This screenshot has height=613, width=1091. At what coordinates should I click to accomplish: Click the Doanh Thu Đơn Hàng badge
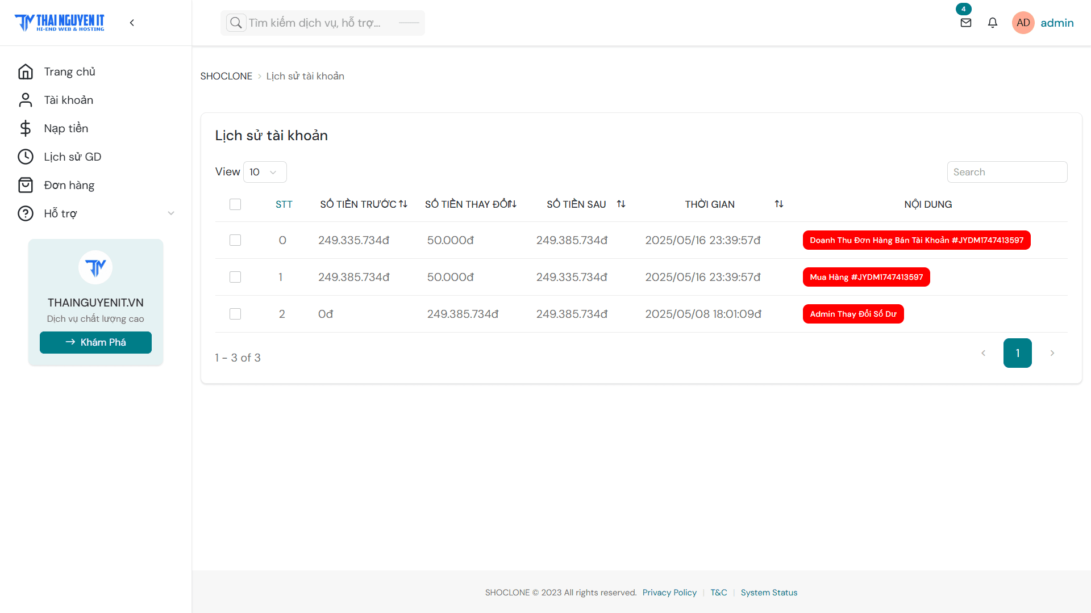click(917, 240)
